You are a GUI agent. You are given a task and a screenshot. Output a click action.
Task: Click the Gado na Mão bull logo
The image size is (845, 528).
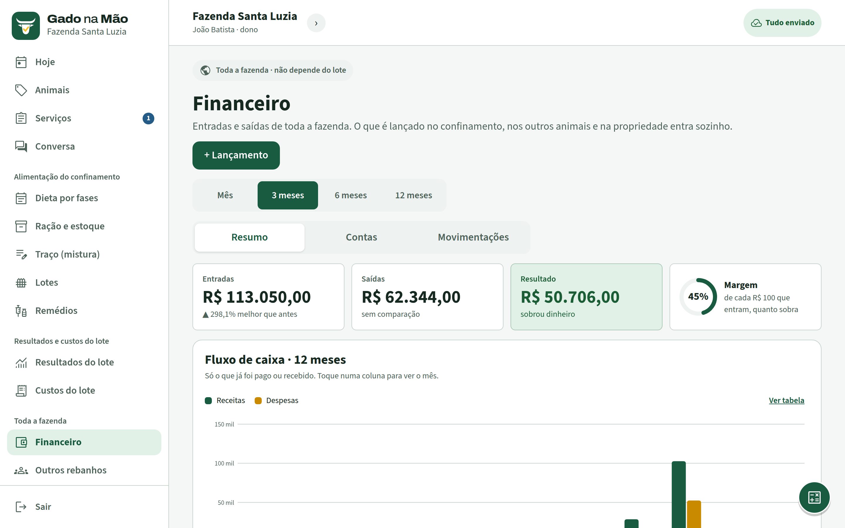tap(26, 26)
